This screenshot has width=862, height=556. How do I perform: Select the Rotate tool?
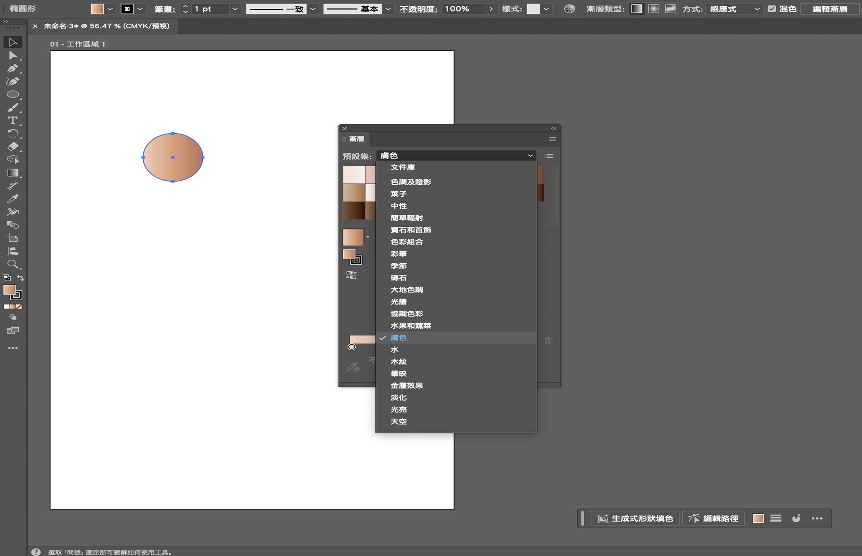point(13,133)
